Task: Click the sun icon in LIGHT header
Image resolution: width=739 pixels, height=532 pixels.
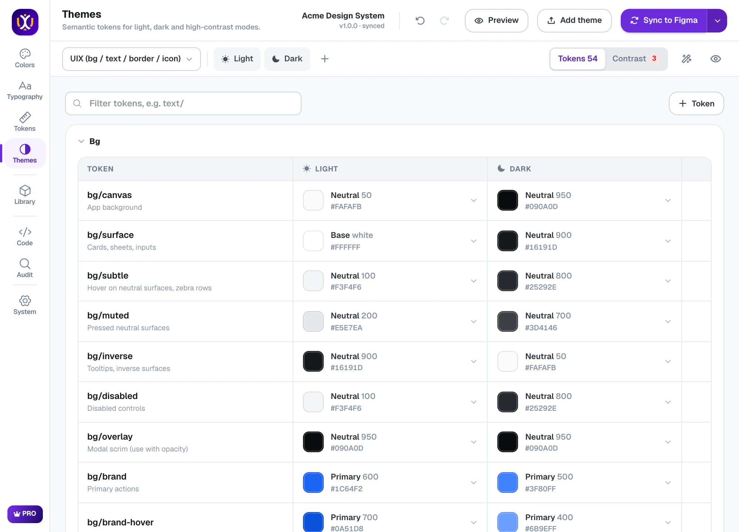Action: [307, 168]
